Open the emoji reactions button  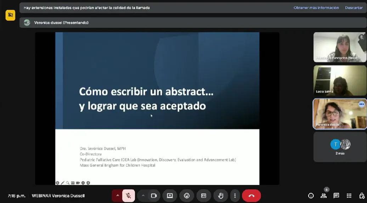[x=187, y=196]
